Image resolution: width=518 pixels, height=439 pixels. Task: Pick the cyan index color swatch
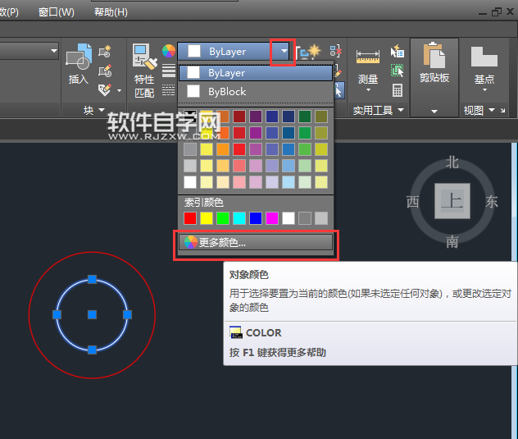[x=239, y=218]
